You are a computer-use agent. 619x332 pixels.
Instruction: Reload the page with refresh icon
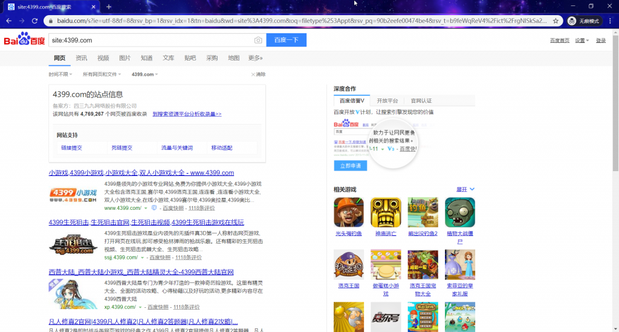click(34, 21)
